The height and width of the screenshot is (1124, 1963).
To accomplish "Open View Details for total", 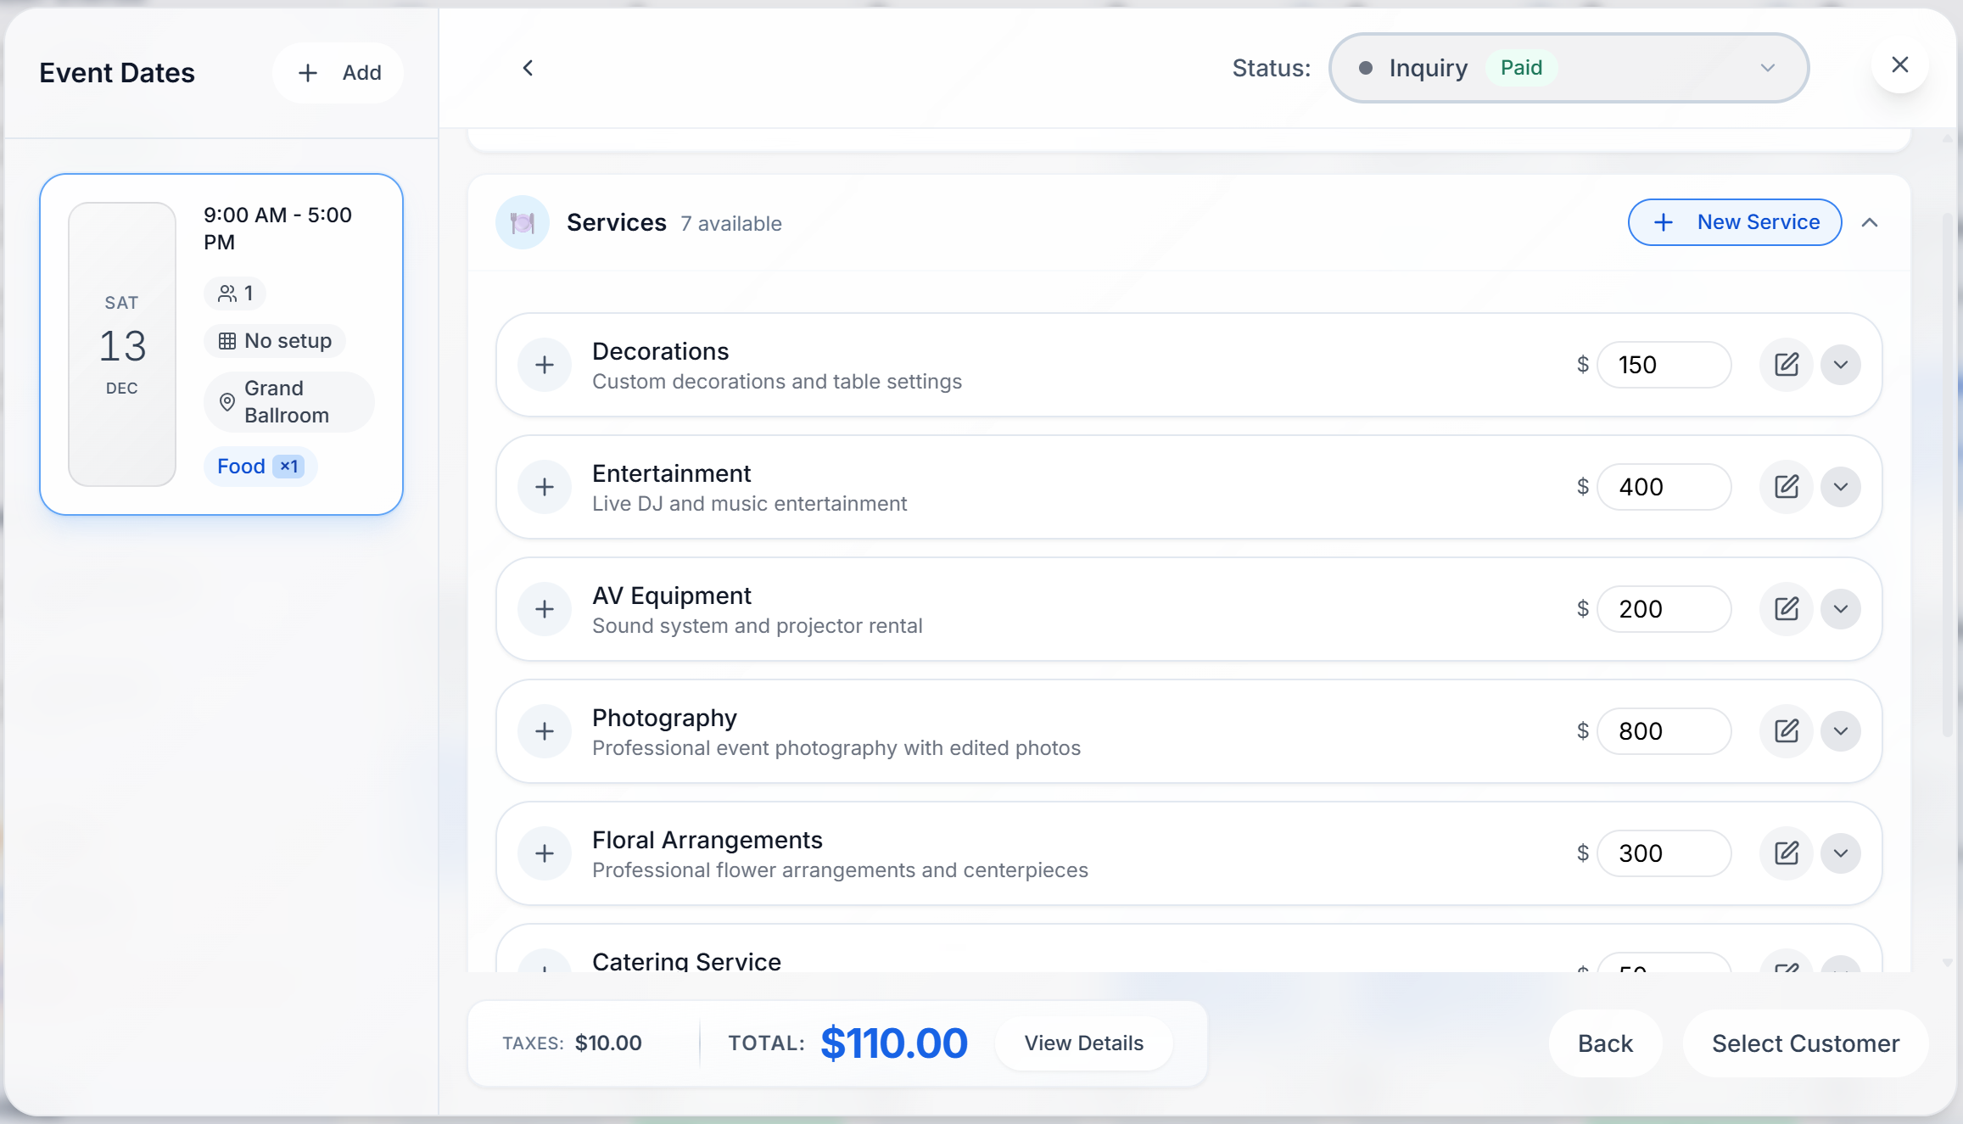I will (1083, 1043).
